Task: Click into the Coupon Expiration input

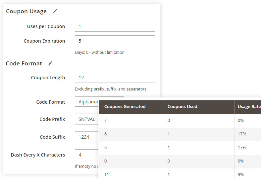Action: (x=115, y=41)
